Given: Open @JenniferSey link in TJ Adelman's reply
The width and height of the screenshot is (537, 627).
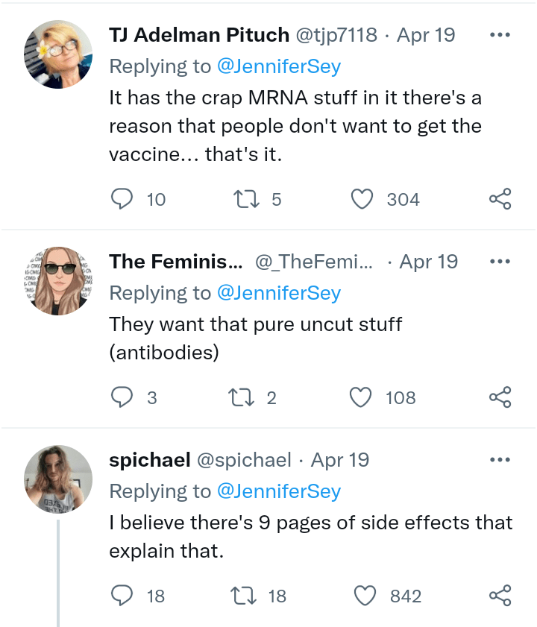Looking at the screenshot, I should [x=278, y=66].
